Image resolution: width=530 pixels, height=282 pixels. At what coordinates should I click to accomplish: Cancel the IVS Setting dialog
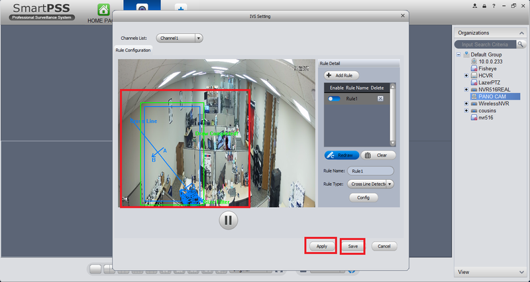pyautogui.click(x=384, y=246)
